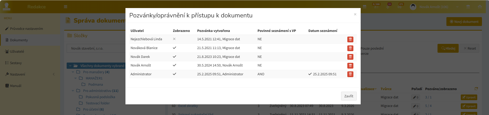Image resolution: width=489 pixels, height=115 pixels.
Task: Open 3 / 1 invited/viewed link
Action: 428,97
